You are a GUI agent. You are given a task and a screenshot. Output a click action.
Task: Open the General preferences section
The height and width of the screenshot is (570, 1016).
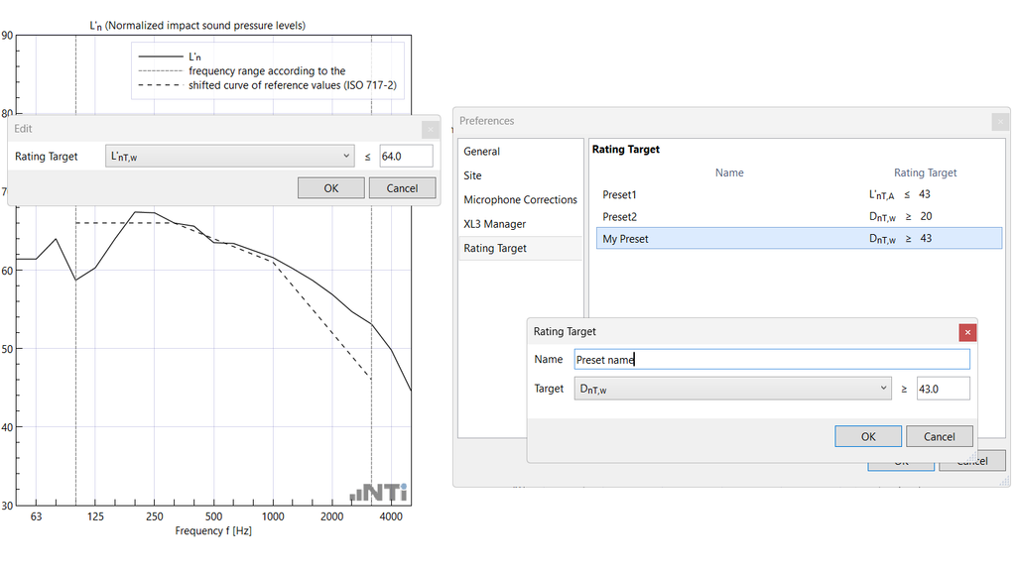482,152
